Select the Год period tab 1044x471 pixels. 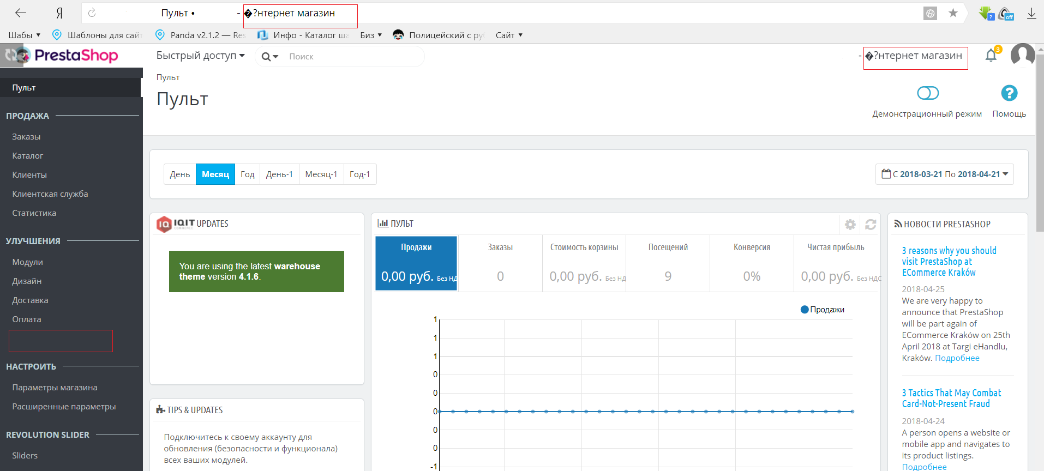(x=248, y=174)
